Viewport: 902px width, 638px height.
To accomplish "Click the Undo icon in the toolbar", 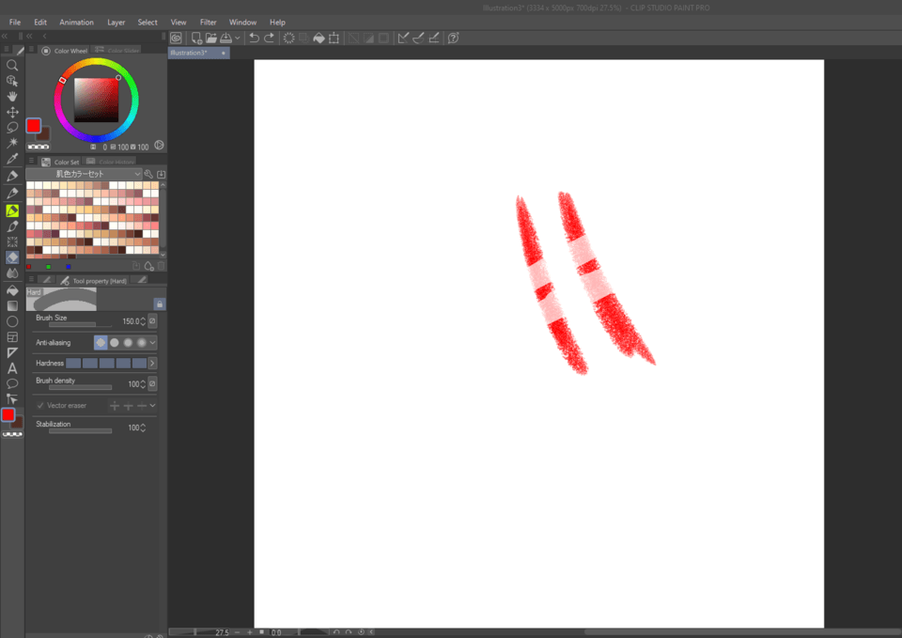I will pos(254,38).
